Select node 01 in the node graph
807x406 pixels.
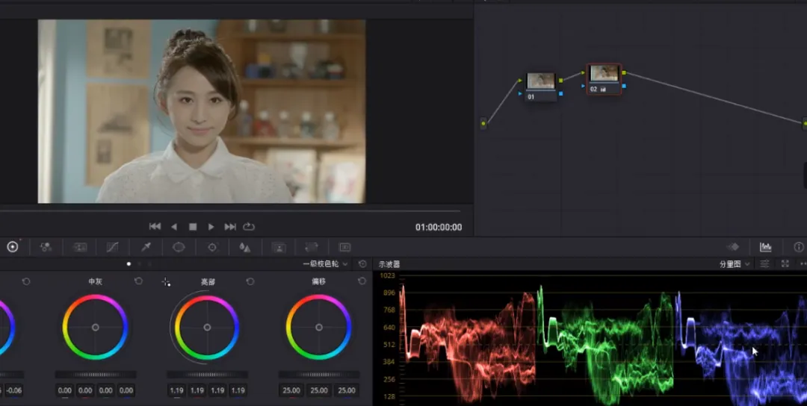[541, 87]
